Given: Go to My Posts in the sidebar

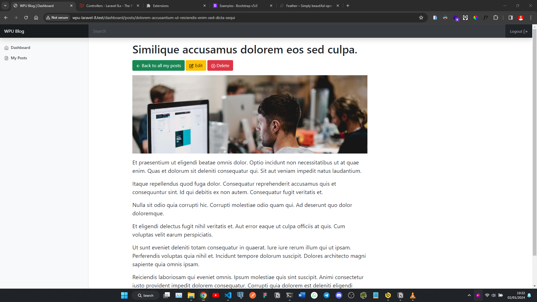Looking at the screenshot, I should [x=19, y=58].
